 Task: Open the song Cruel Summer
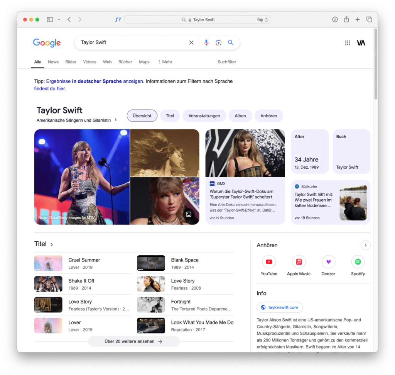coord(83,263)
